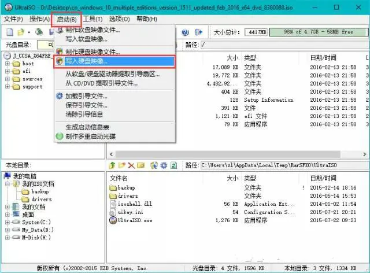Expand the 桌面 tree node
Image resolution: width=370 pixels, height=273 pixels.
point(8,215)
